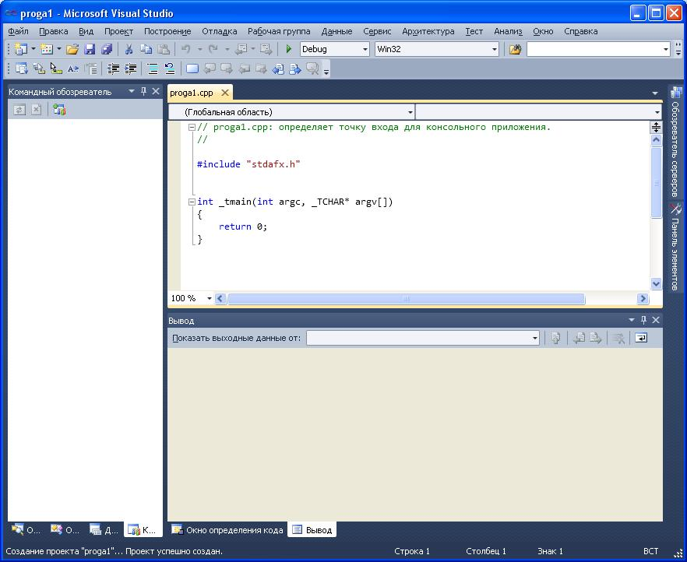Open the Обозреватель серверов side tab
The image size is (687, 562).
pyautogui.click(x=675, y=142)
